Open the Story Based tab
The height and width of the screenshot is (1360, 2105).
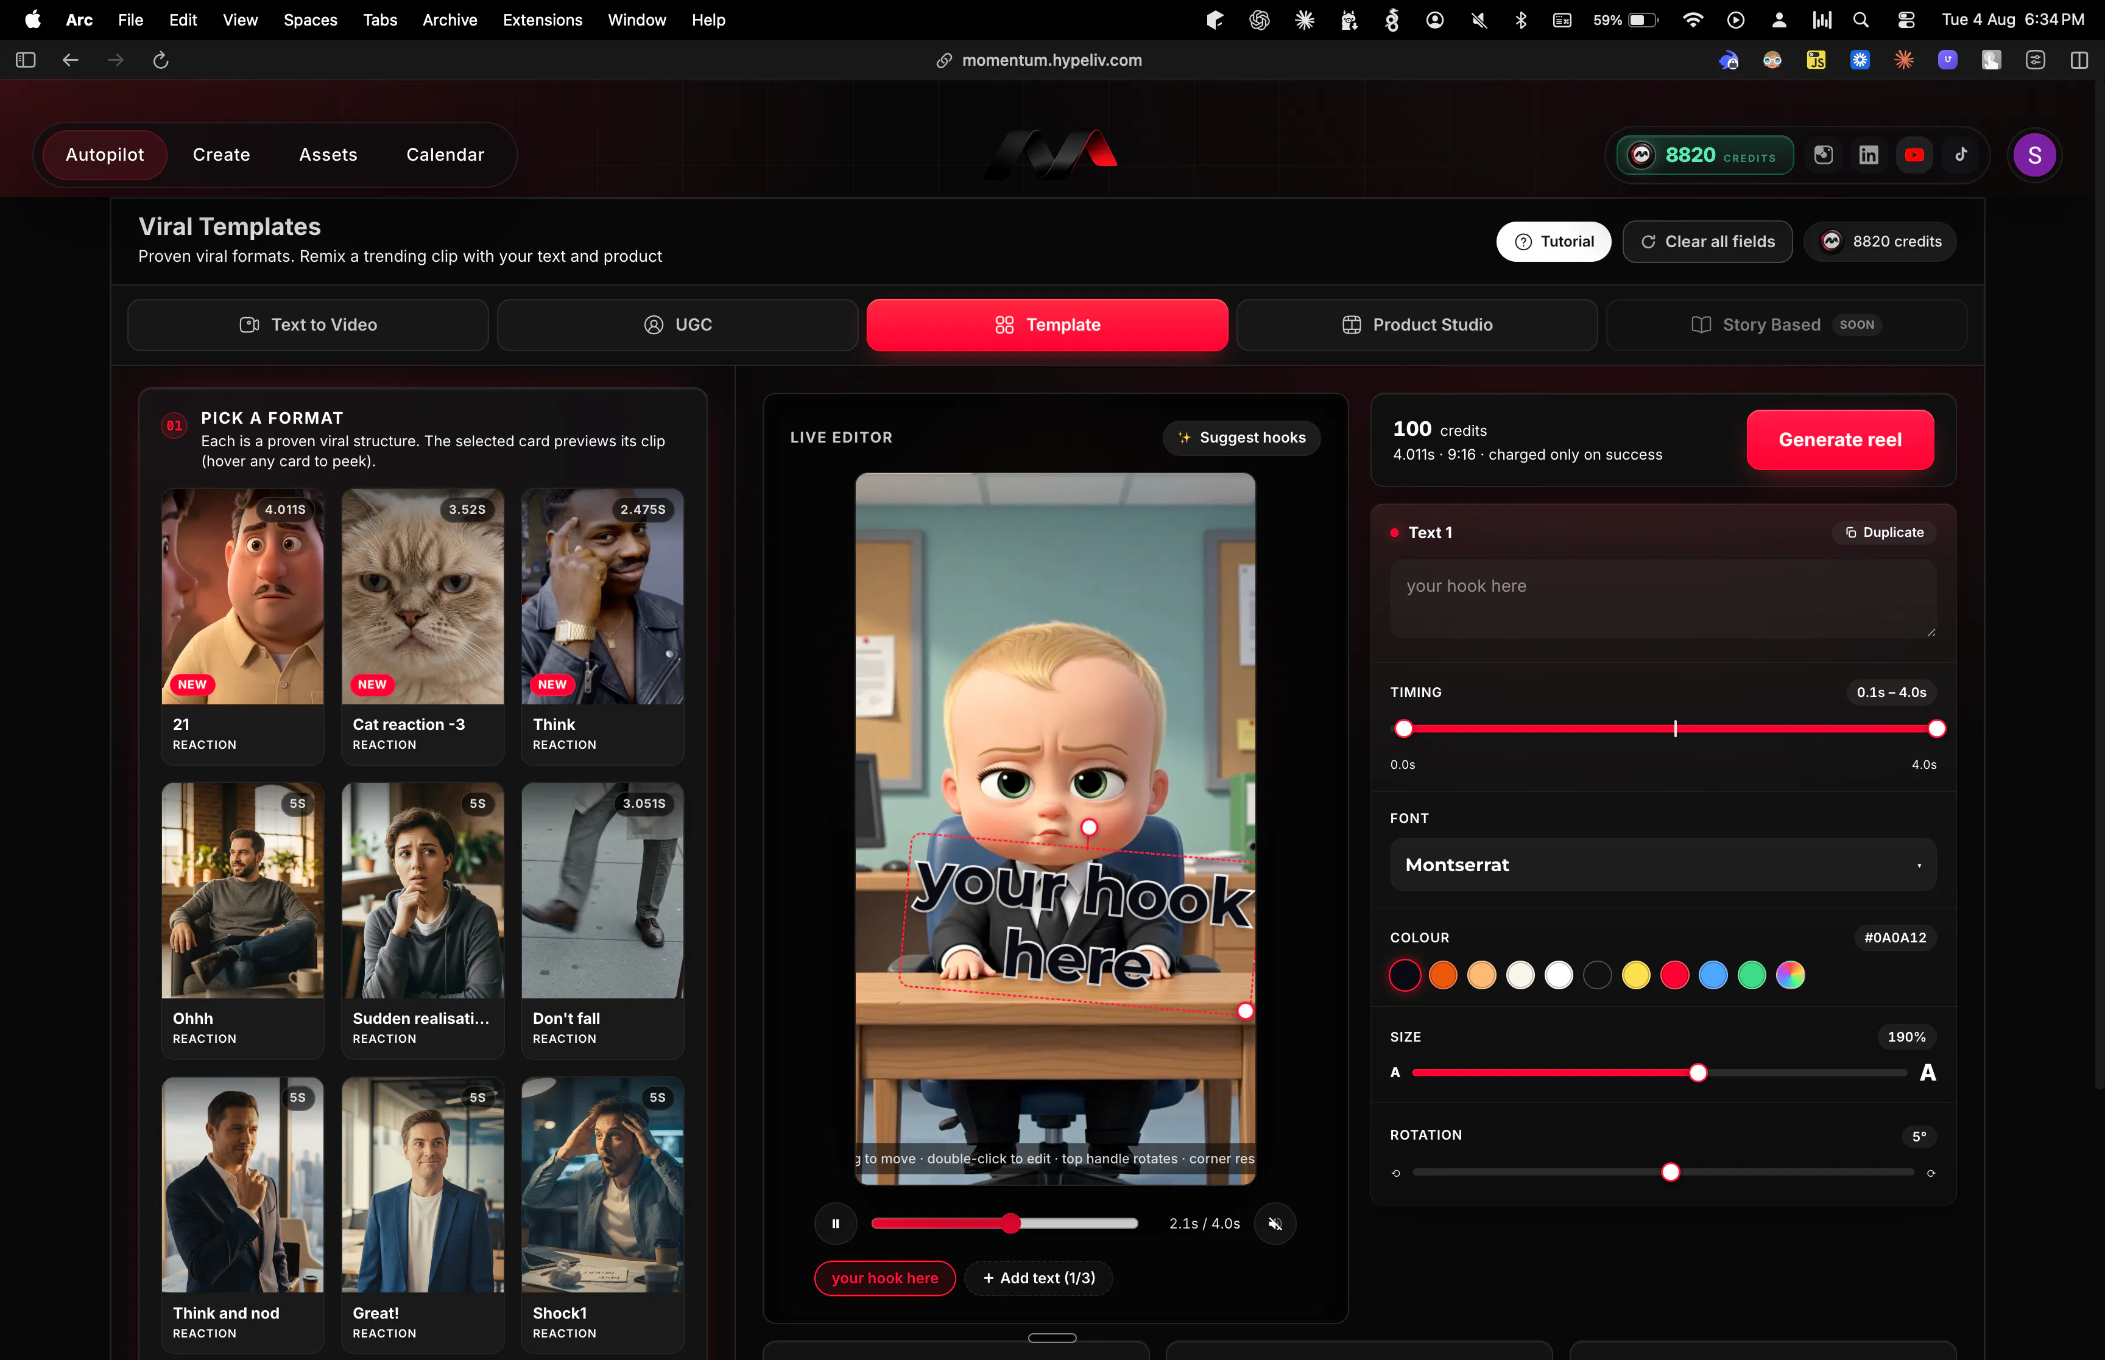[1786, 325]
